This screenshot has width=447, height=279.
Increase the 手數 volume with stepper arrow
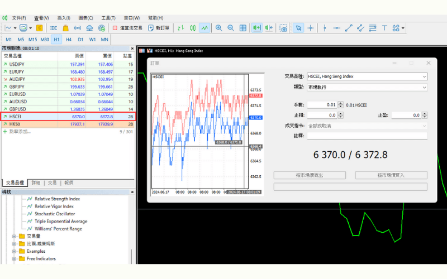(340, 103)
